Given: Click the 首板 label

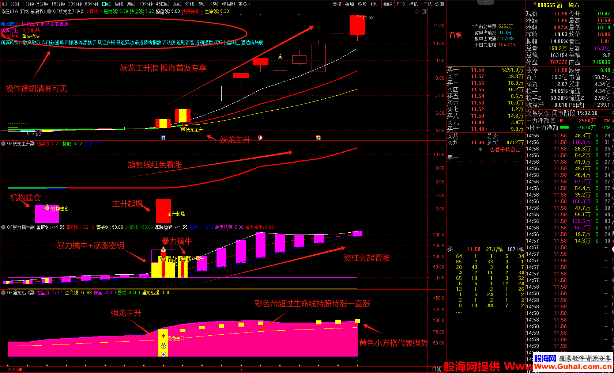Looking at the screenshot, I should tap(456, 35).
